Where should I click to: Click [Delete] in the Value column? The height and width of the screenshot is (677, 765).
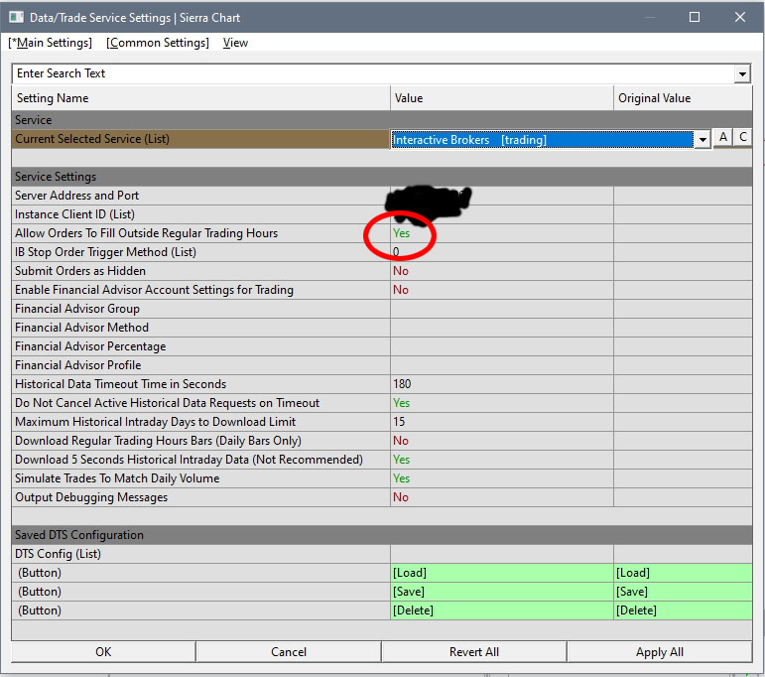tap(501, 610)
